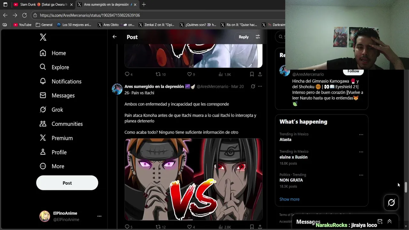This screenshot has height=230, width=409.
Task: Click NON GRATA trending topic
Action: coord(291,180)
